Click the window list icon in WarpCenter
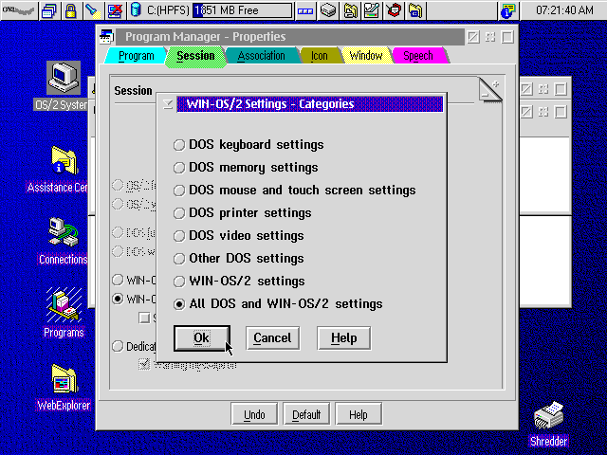The width and height of the screenshot is (607, 455). 49,10
